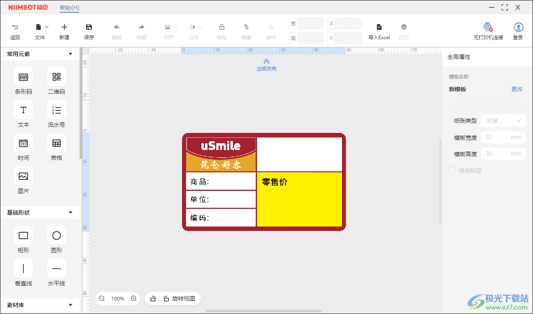Click 更改 to rename the template
Viewport: 533px width, 314px height.
pyautogui.click(x=517, y=89)
